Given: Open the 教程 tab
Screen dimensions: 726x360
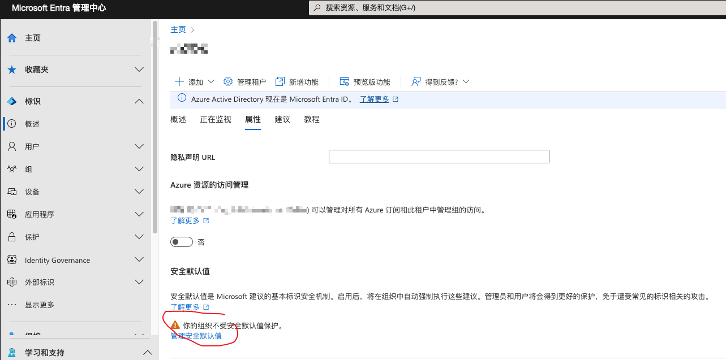Looking at the screenshot, I should coord(312,119).
